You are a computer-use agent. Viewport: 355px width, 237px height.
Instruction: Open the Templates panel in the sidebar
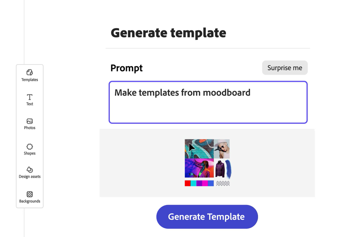(x=29, y=75)
